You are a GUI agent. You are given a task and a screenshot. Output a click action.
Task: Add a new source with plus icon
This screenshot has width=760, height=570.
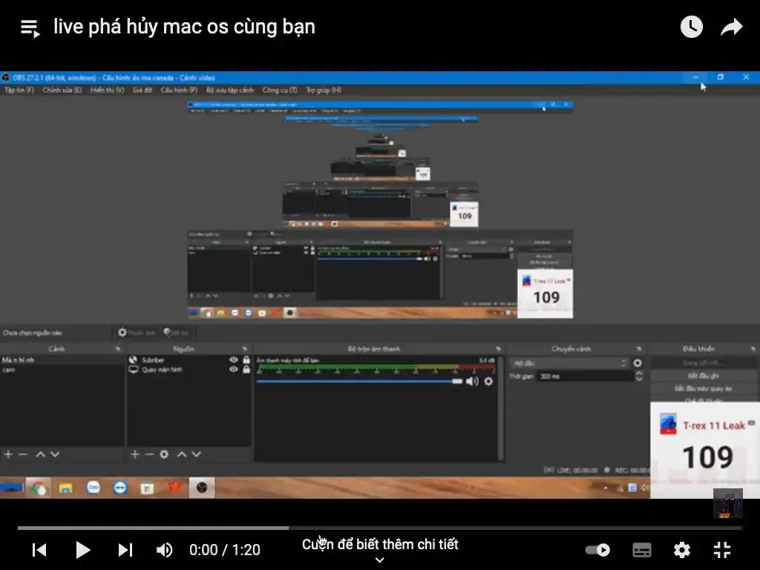135,454
